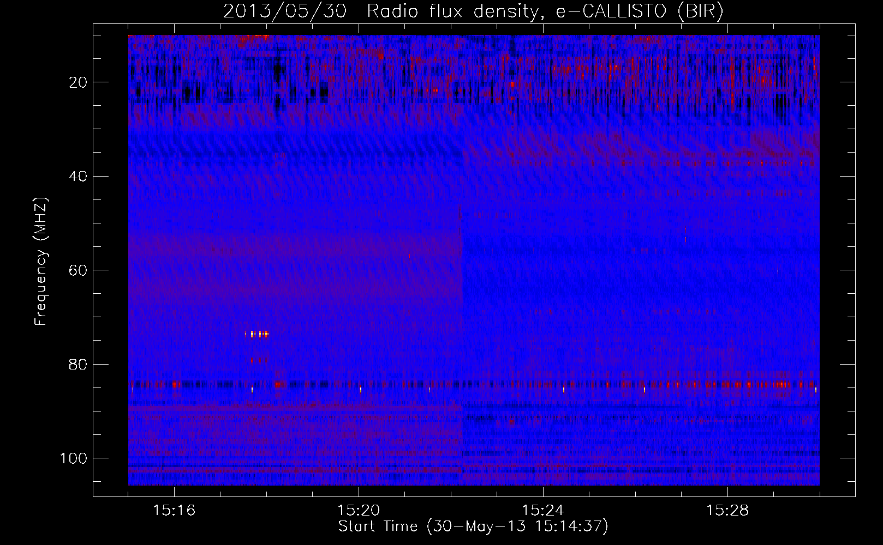Click the 15:28 time tick label
Image resolution: width=883 pixels, height=545 pixels.
[727, 511]
